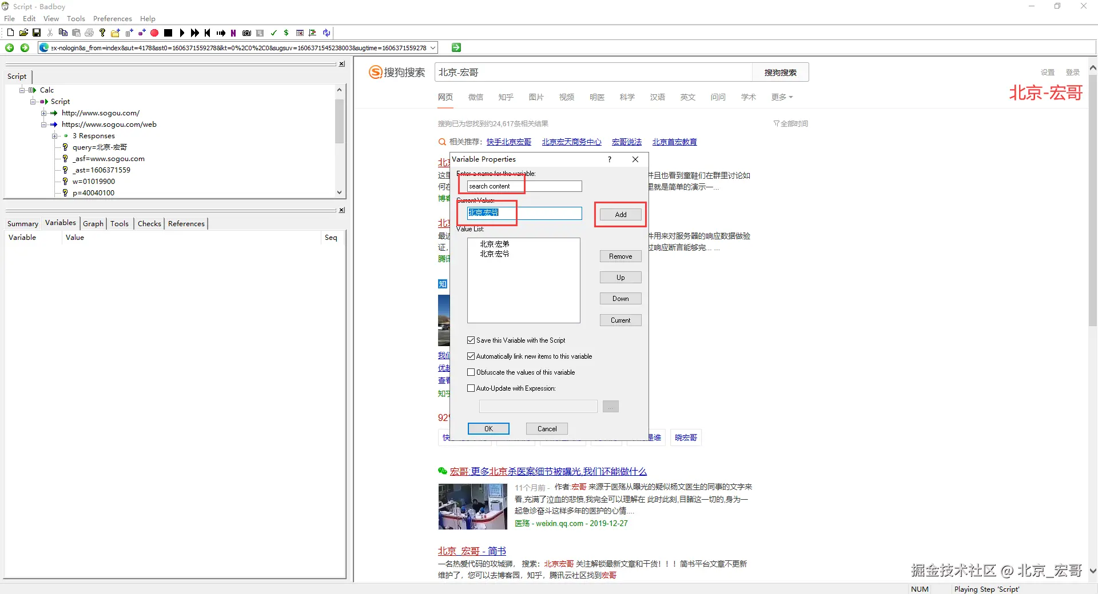Screen dimensions: 1098x594
Task: Click the blue refresh arrows toolbar icon
Action: [x=326, y=33]
